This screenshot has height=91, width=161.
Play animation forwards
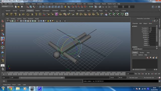pyautogui.click(x=149, y=74)
